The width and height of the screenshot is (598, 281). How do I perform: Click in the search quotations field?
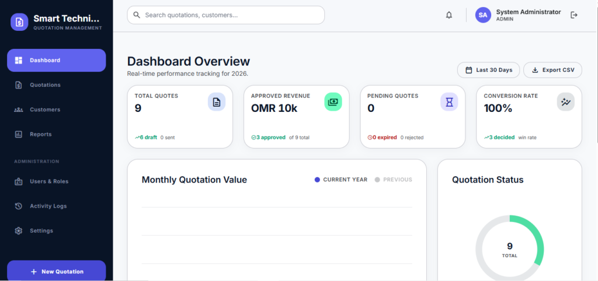pyautogui.click(x=226, y=15)
